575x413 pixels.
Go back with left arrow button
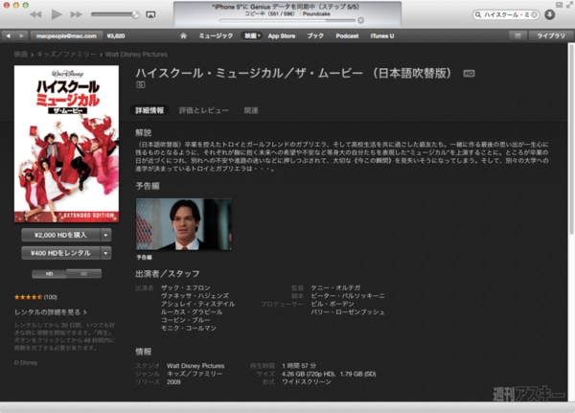[8, 35]
